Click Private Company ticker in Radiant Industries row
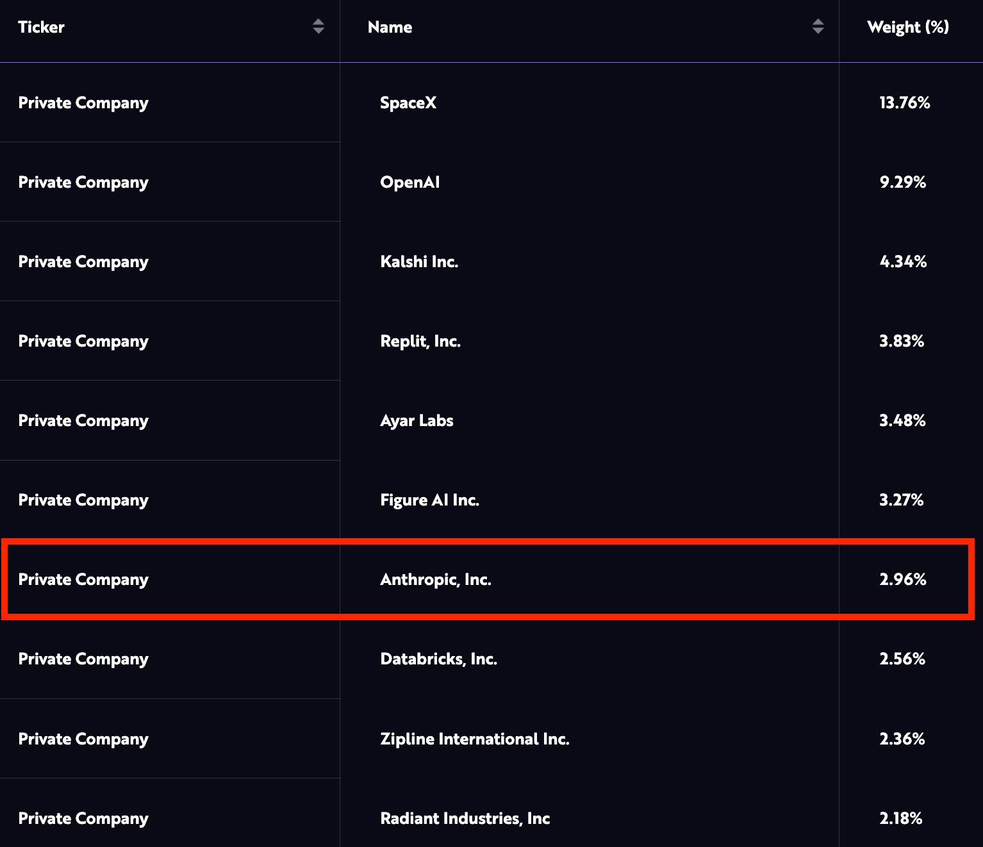The image size is (983, 847). pos(83,819)
